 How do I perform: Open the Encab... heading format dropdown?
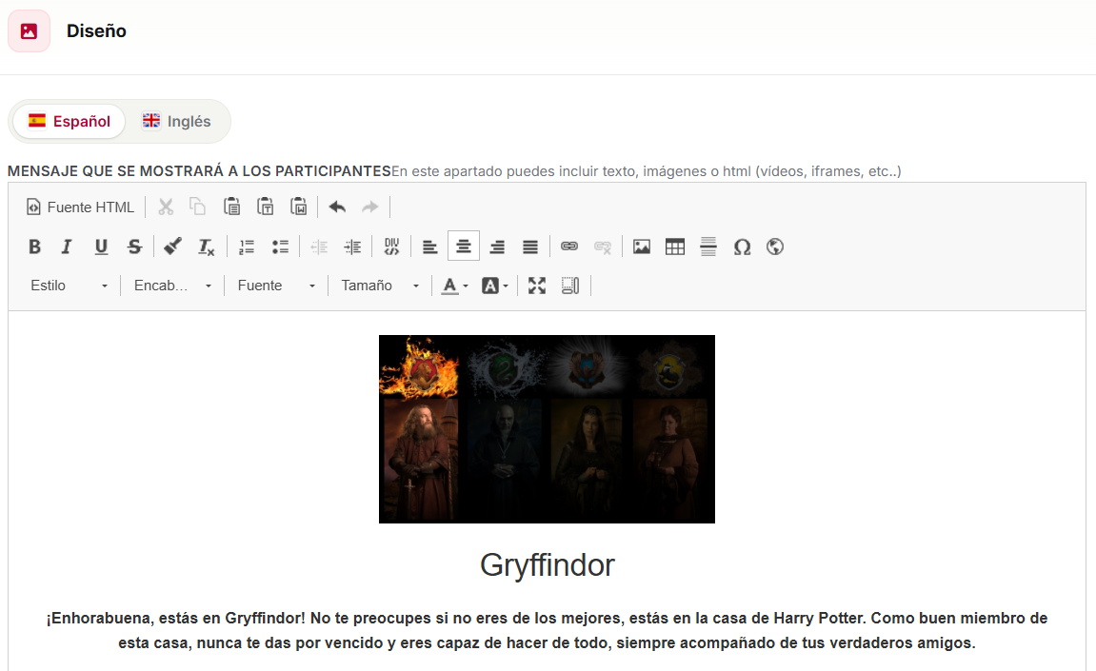pos(172,286)
